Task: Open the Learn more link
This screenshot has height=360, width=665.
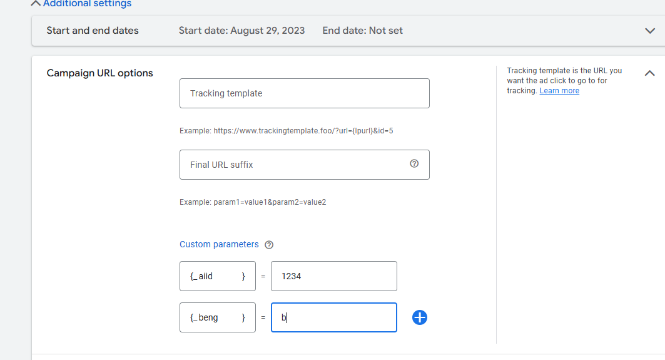Action: 559,91
